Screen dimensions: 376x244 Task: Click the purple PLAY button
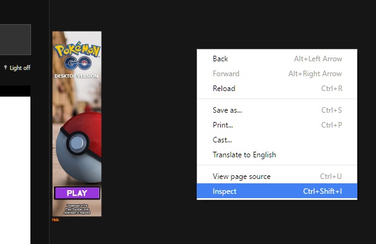[x=77, y=193]
